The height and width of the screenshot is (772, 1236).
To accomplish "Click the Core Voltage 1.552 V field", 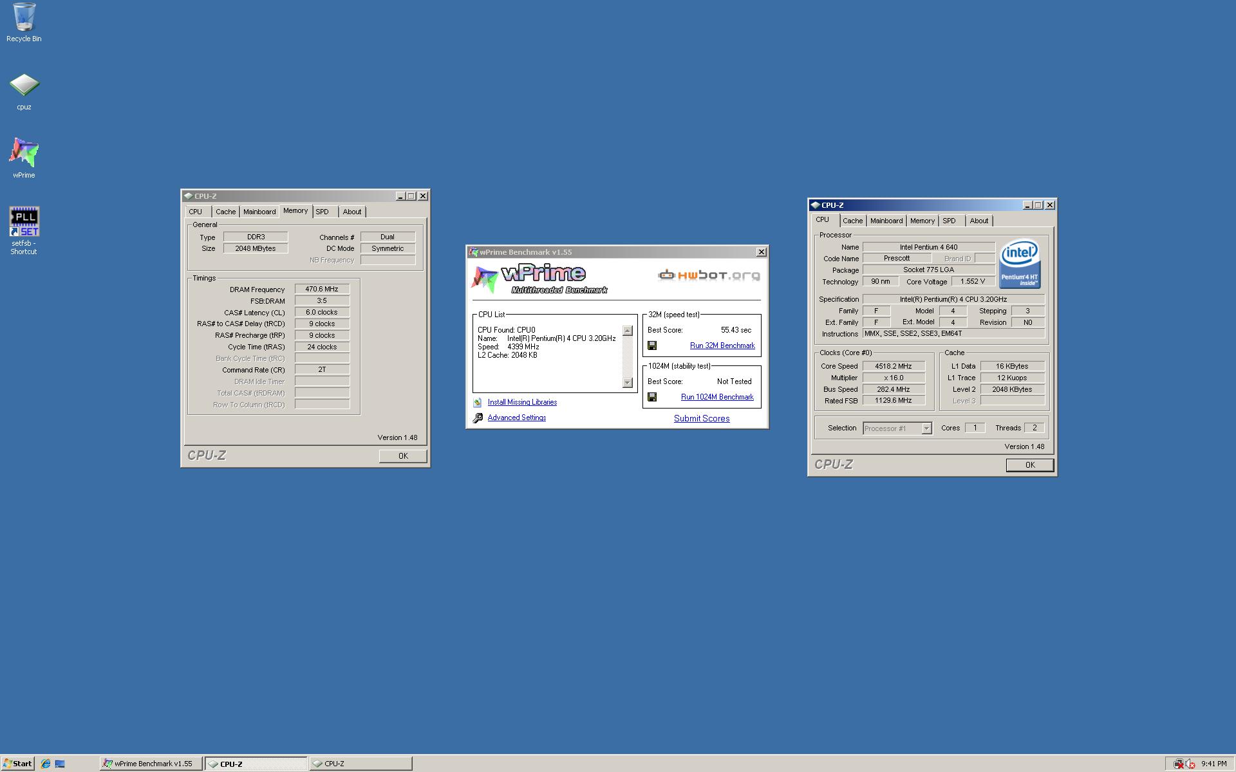I will (973, 281).
